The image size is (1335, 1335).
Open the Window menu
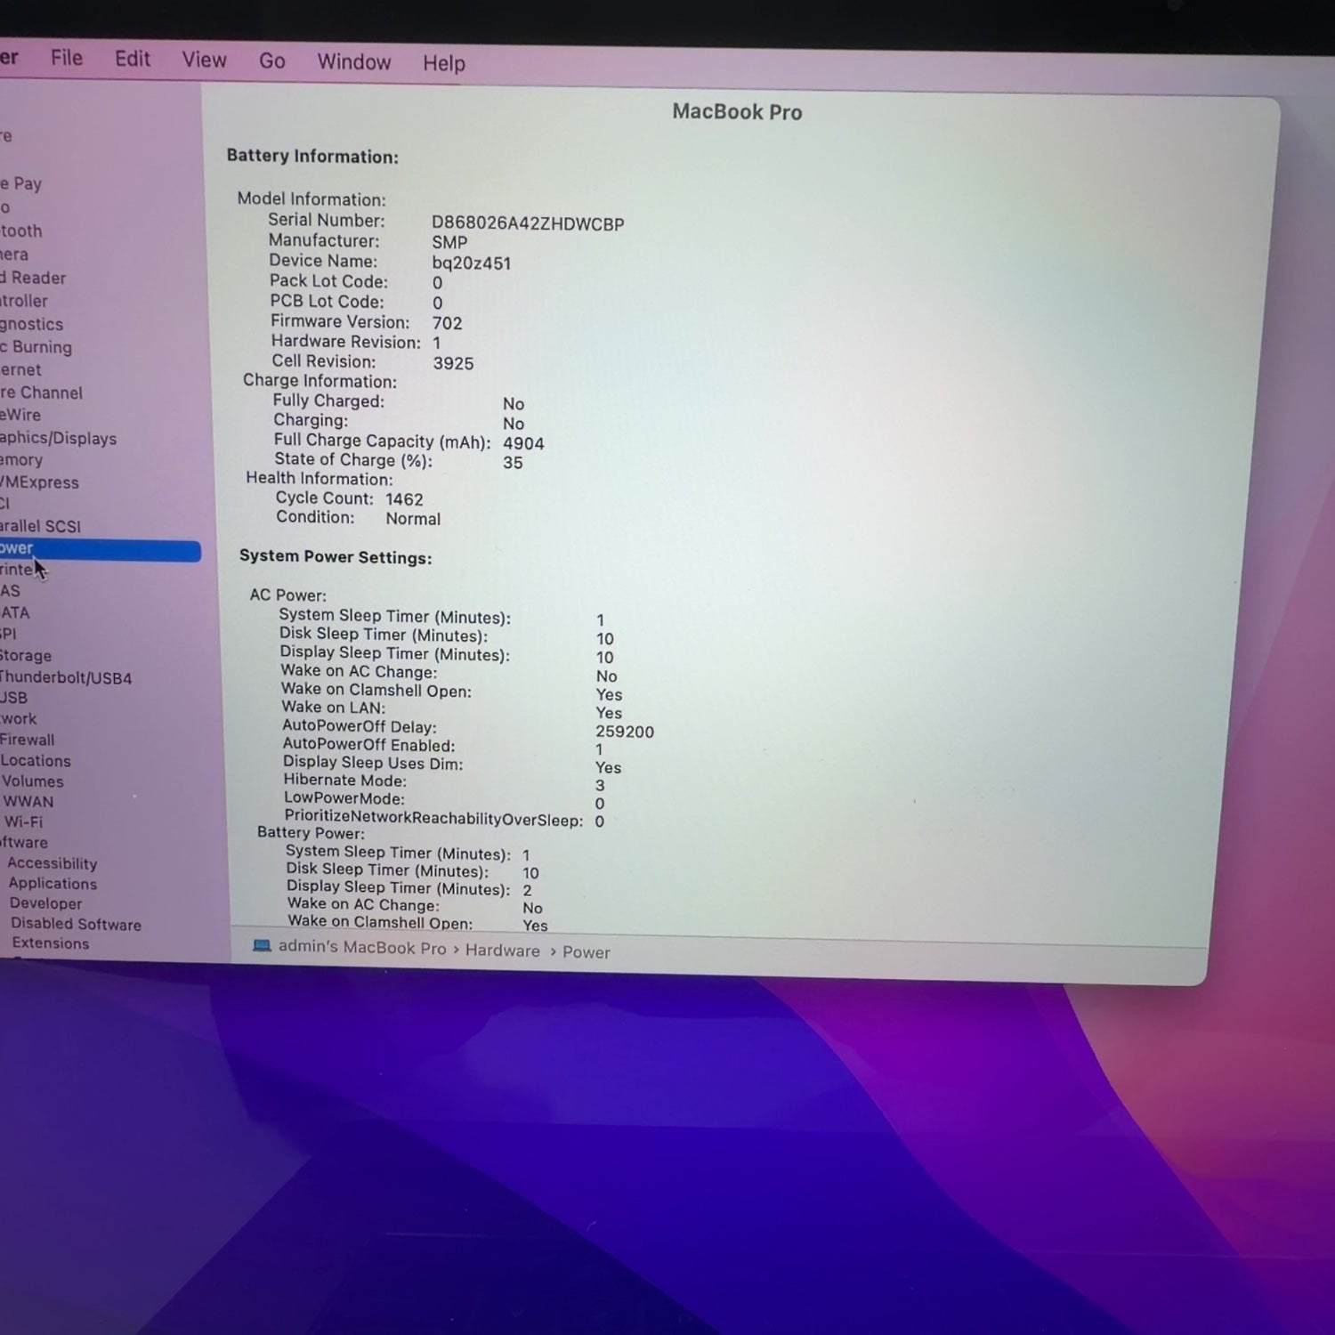click(353, 62)
